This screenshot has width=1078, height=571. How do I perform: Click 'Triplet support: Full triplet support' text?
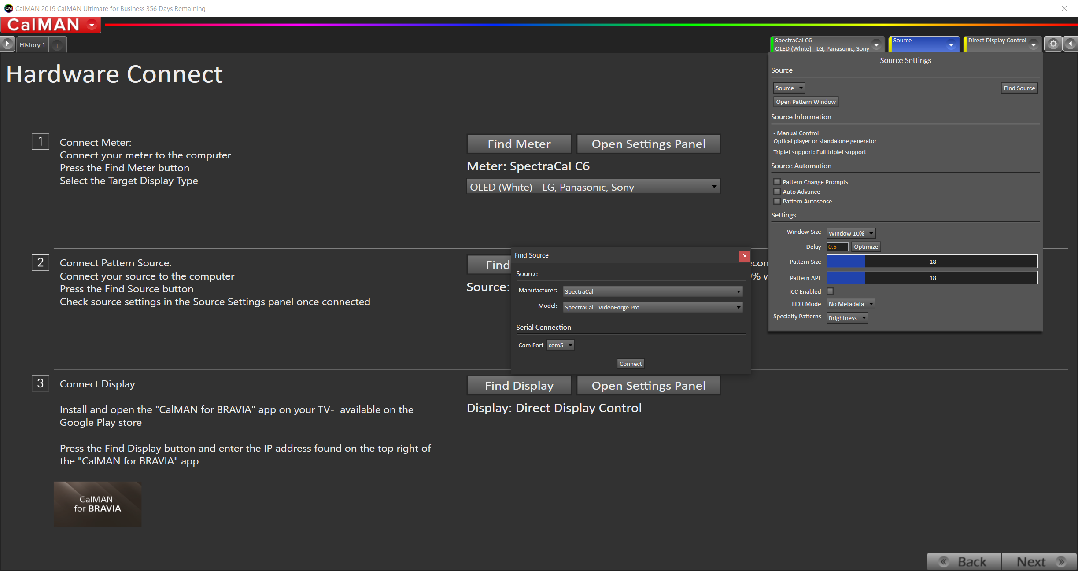click(820, 152)
